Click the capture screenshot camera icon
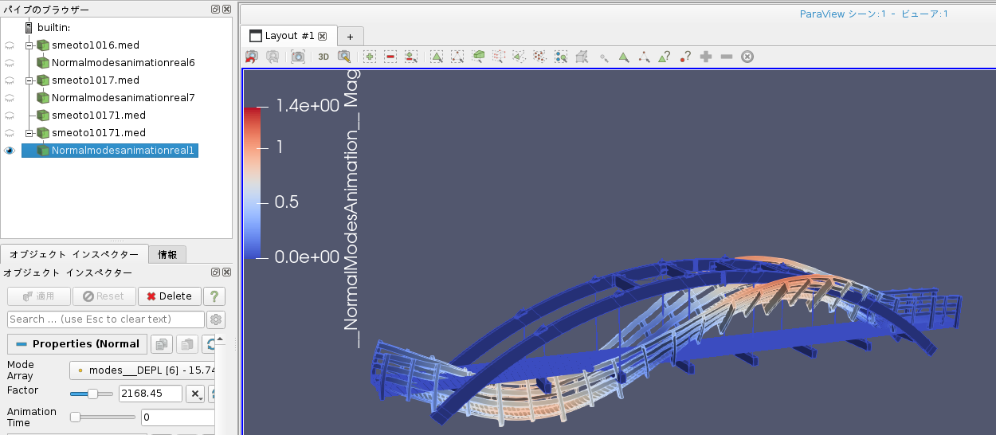Viewport: 996px width, 435px height. click(x=297, y=57)
